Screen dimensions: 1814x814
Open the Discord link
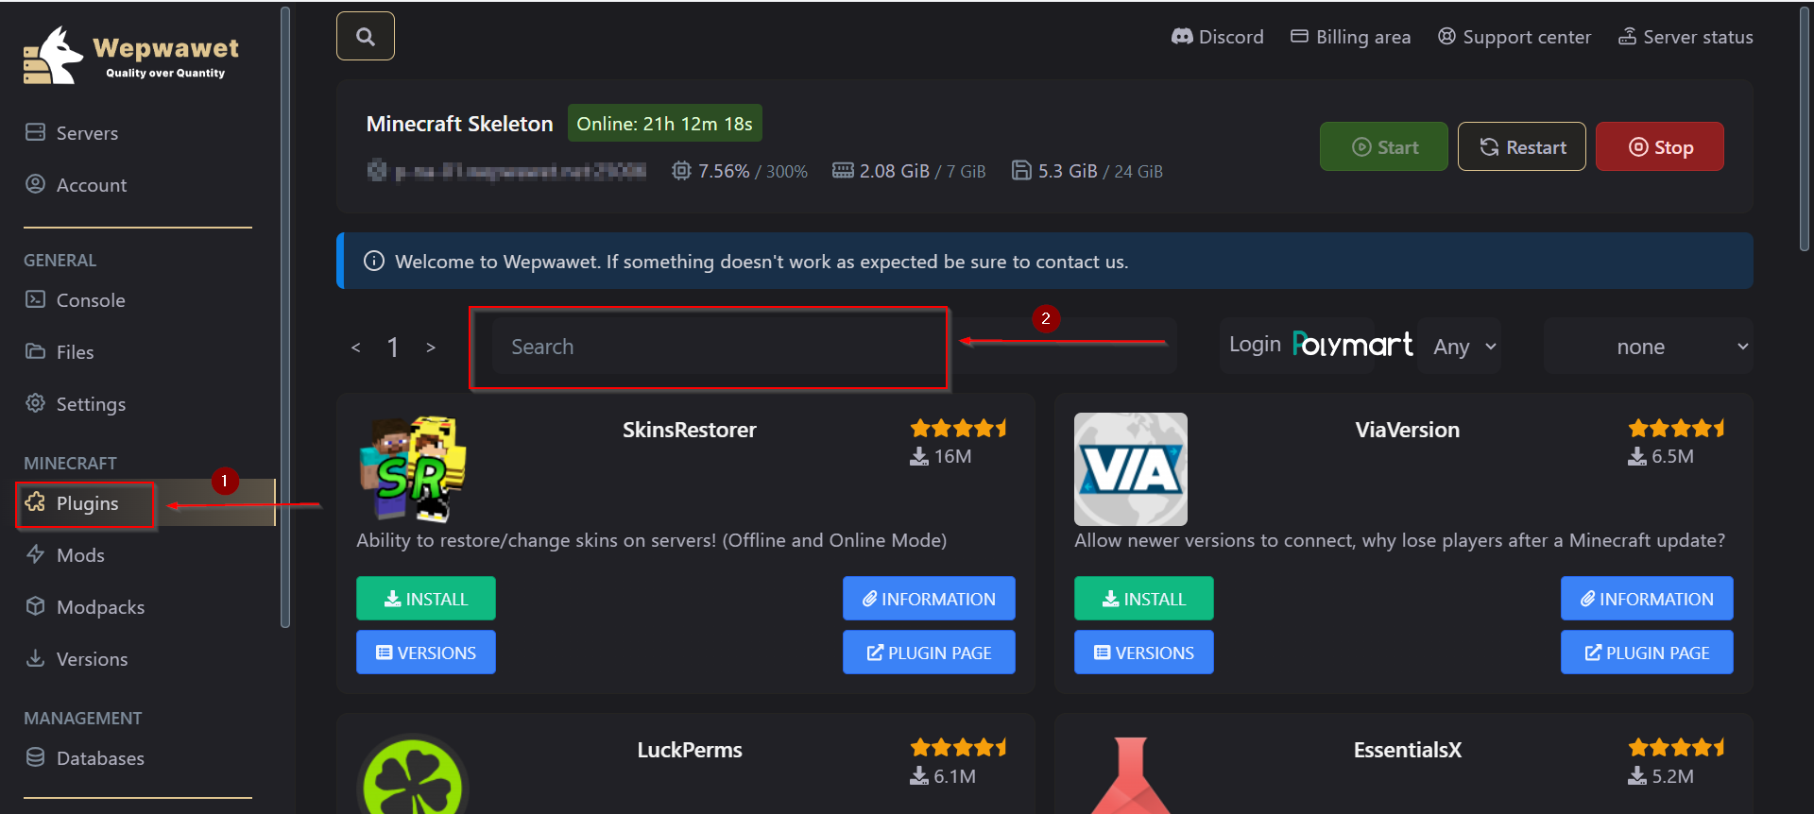pos(1217,37)
